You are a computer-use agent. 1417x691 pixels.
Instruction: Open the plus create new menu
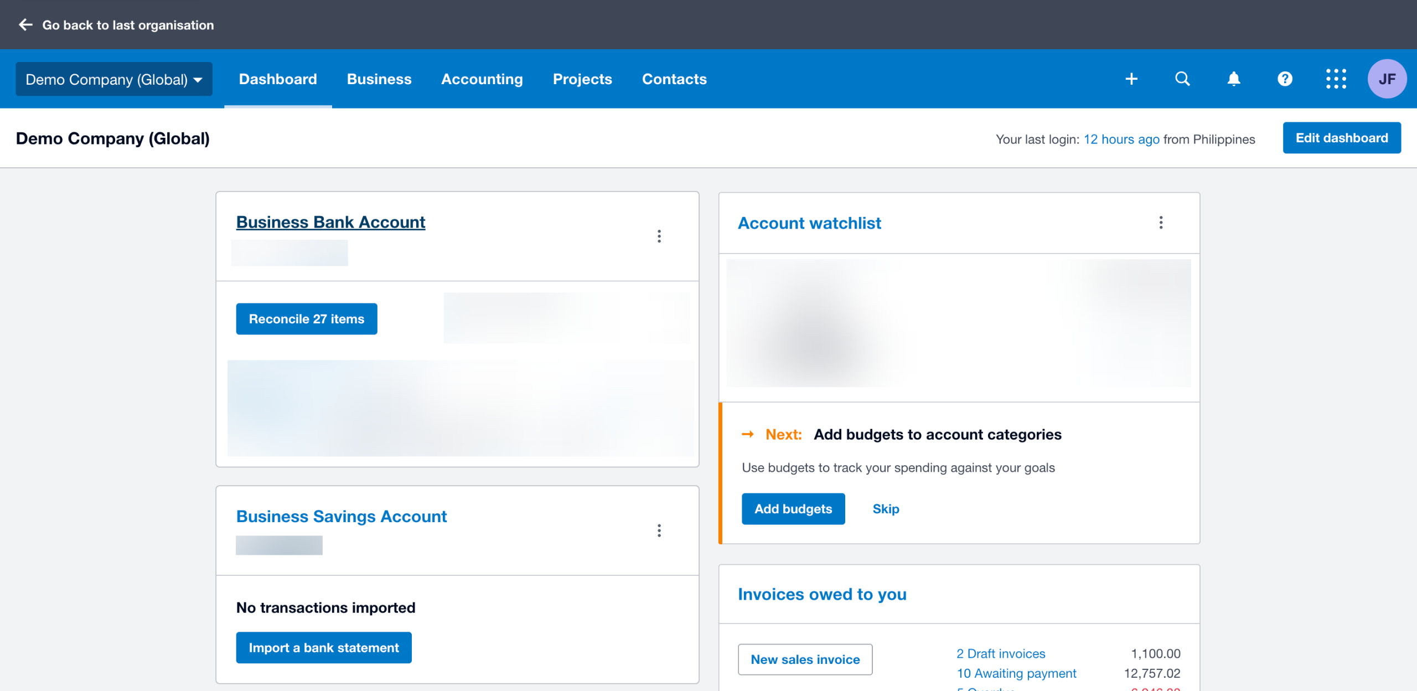pyautogui.click(x=1131, y=79)
